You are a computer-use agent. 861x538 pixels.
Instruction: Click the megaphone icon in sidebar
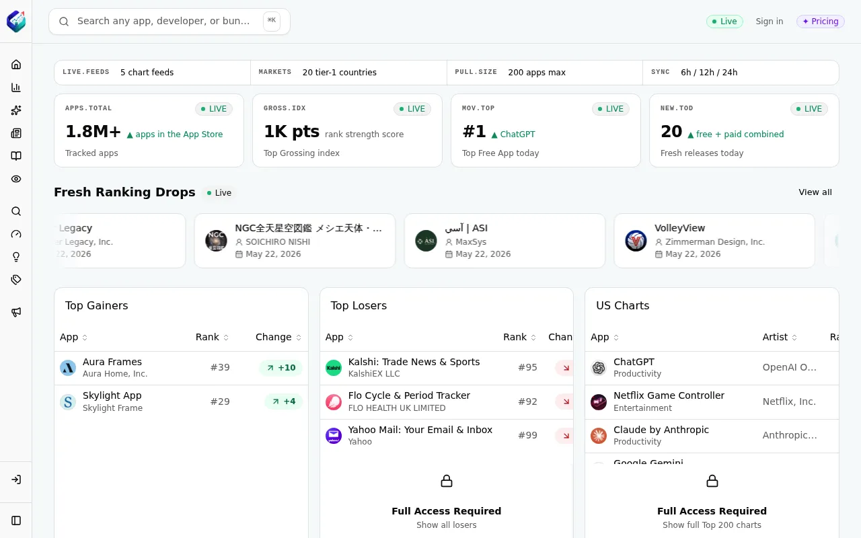[16, 312]
